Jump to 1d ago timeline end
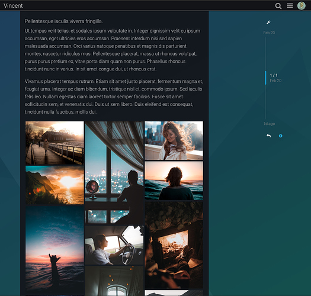Image resolution: width=311 pixels, height=296 pixels. (x=269, y=124)
